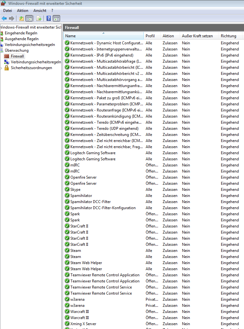Select Kernnetzwerk Multicastabhörbericht v2 rule
The width and height of the screenshot is (244, 329).
coord(107,73)
